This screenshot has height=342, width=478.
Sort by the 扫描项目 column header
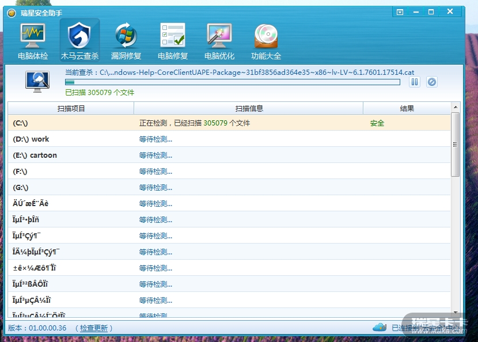click(71, 108)
